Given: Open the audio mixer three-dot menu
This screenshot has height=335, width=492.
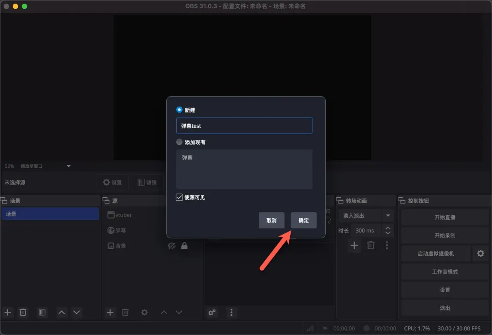Looking at the screenshot, I should tap(231, 312).
